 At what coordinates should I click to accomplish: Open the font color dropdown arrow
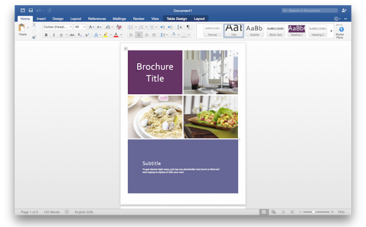click(121, 35)
